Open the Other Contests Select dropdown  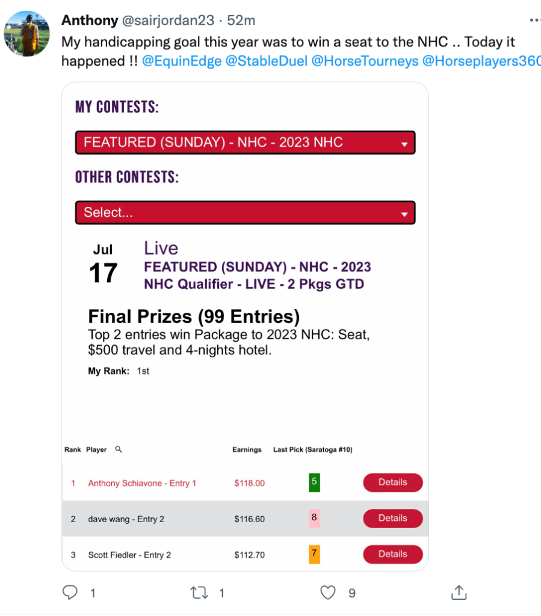coord(245,212)
